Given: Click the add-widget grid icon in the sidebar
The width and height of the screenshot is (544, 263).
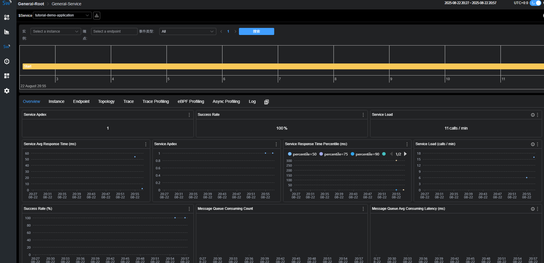Looking at the screenshot, I should point(7,76).
